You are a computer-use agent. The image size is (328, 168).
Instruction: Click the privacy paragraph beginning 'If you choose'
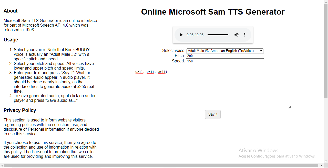pos(50,149)
